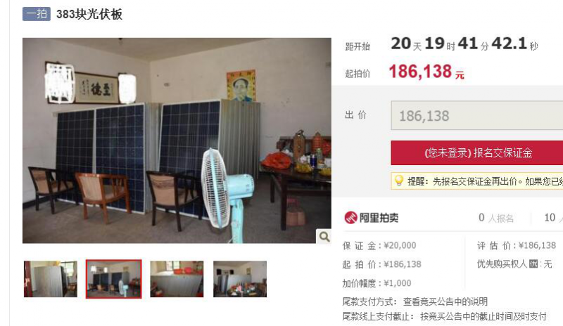Image resolution: width=563 pixels, height=326 pixels.
Task: Open the first thumbnail of stacked panels
Action: (x=51, y=279)
